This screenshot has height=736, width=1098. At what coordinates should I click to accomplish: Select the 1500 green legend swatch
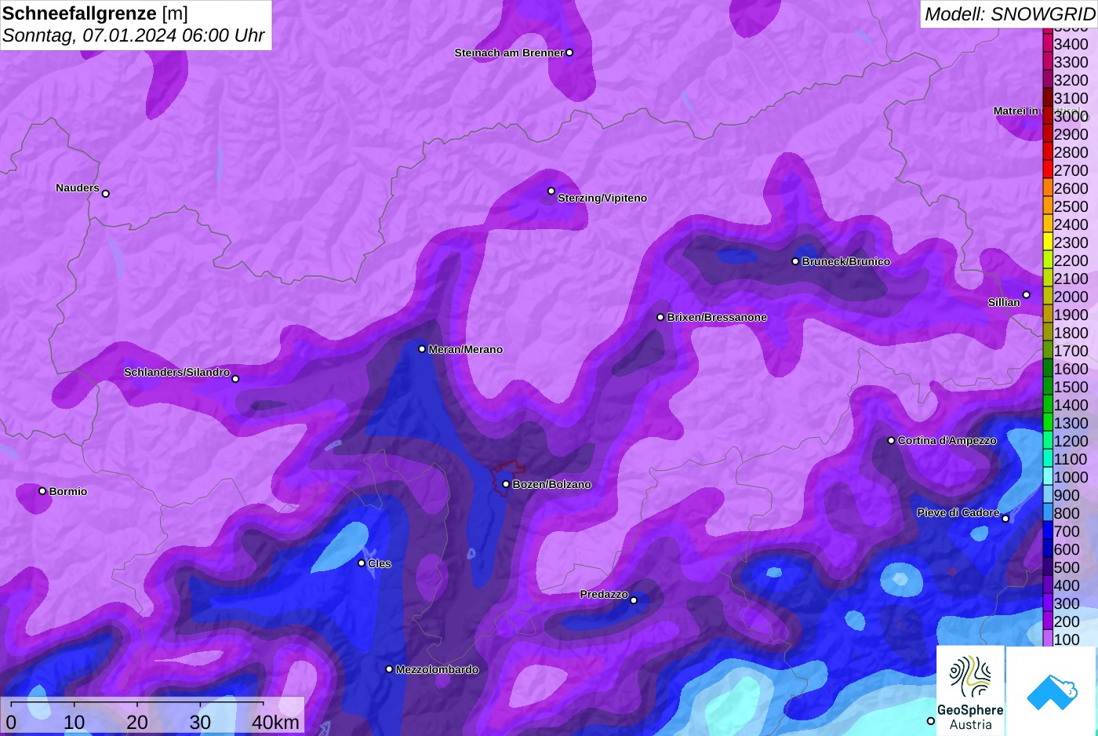1048,387
